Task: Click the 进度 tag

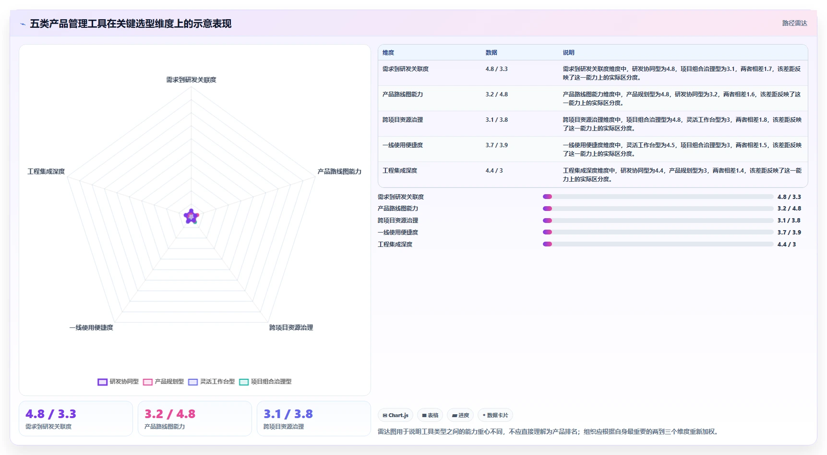Action: [461, 415]
